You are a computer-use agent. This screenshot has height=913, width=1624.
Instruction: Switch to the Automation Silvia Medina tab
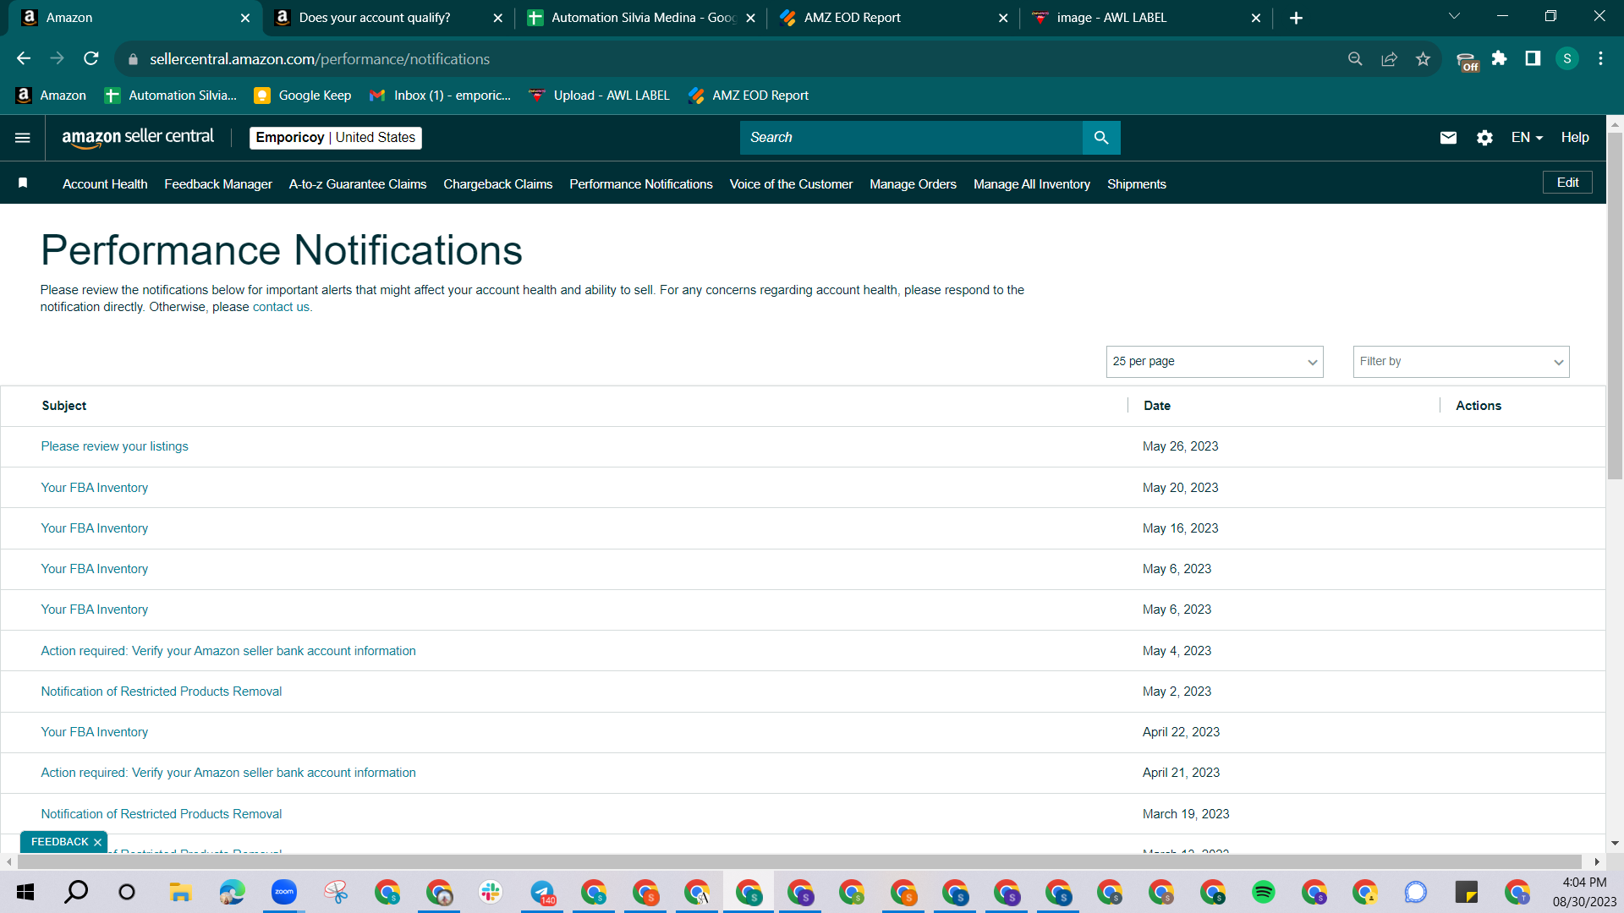[640, 18]
